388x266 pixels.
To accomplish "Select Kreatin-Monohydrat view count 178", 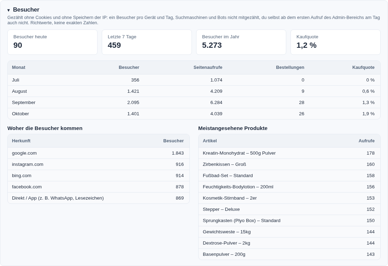I will (370, 153).
